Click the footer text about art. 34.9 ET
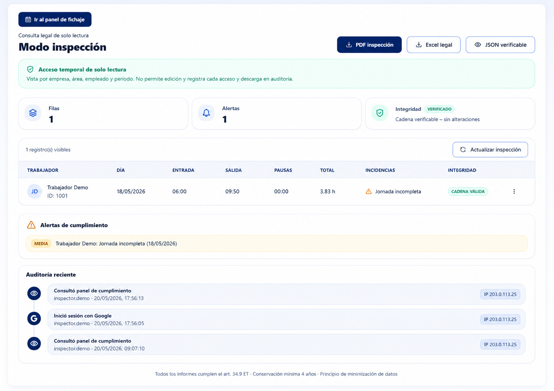The image size is (554, 391). tap(276, 374)
